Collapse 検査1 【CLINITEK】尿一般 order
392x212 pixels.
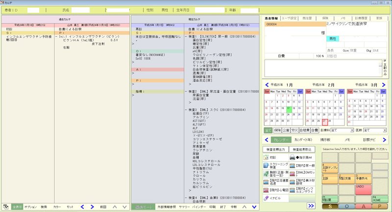coord(186,36)
